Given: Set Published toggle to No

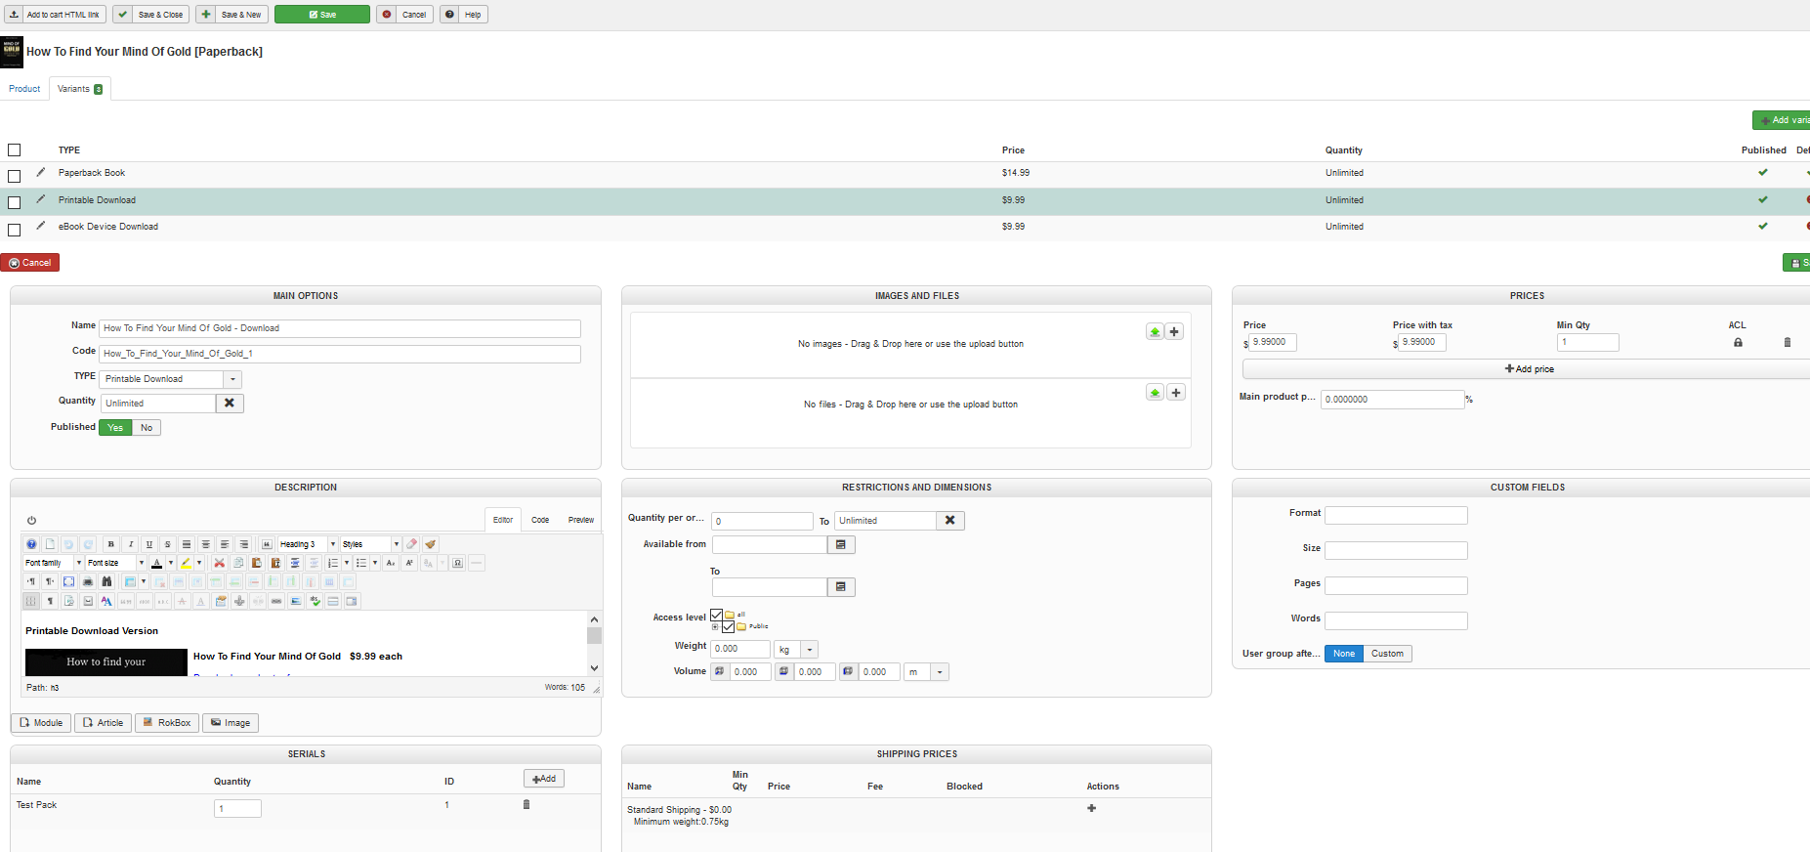Looking at the screenshot, I should [x=147, y=428].
